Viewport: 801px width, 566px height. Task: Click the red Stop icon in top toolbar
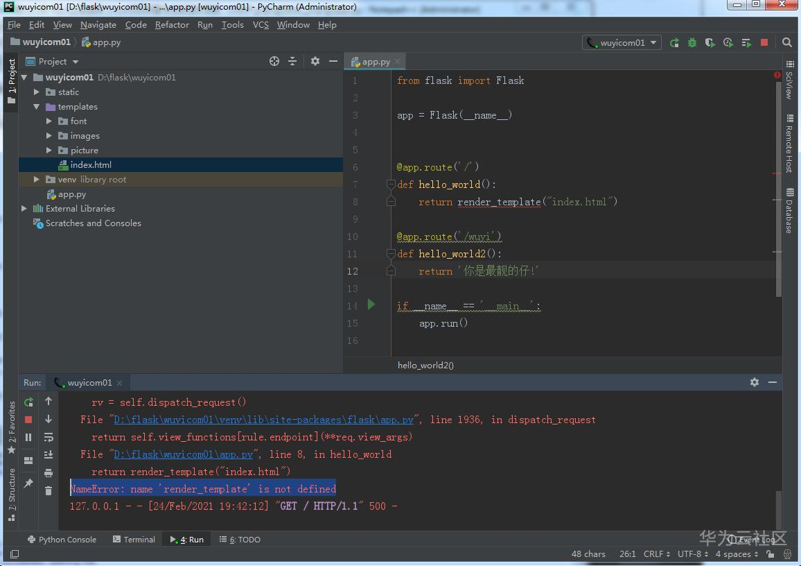[764, 43]
